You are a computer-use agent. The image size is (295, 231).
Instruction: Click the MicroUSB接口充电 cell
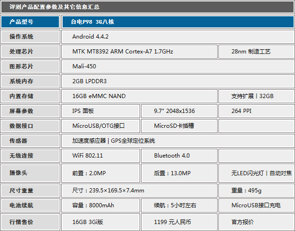tap(257, 205)
